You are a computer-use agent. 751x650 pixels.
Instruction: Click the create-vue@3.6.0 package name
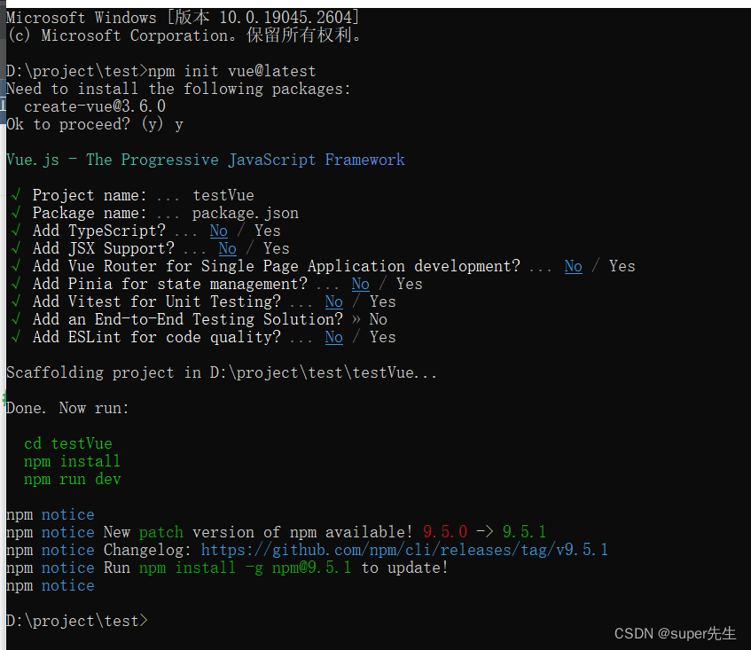coord(95,106)
